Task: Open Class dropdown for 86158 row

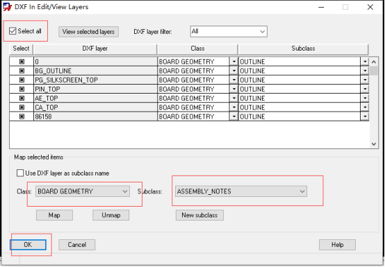Action: coord(234,117)
